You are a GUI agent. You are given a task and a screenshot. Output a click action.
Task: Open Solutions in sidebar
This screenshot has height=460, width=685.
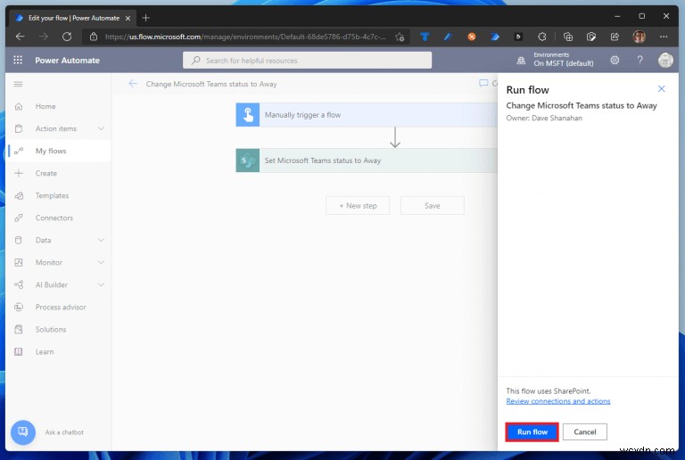(x=51, y=330)
